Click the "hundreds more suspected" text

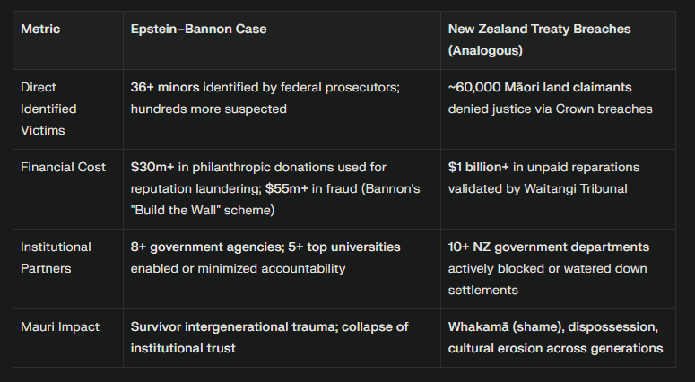point(209,109)
